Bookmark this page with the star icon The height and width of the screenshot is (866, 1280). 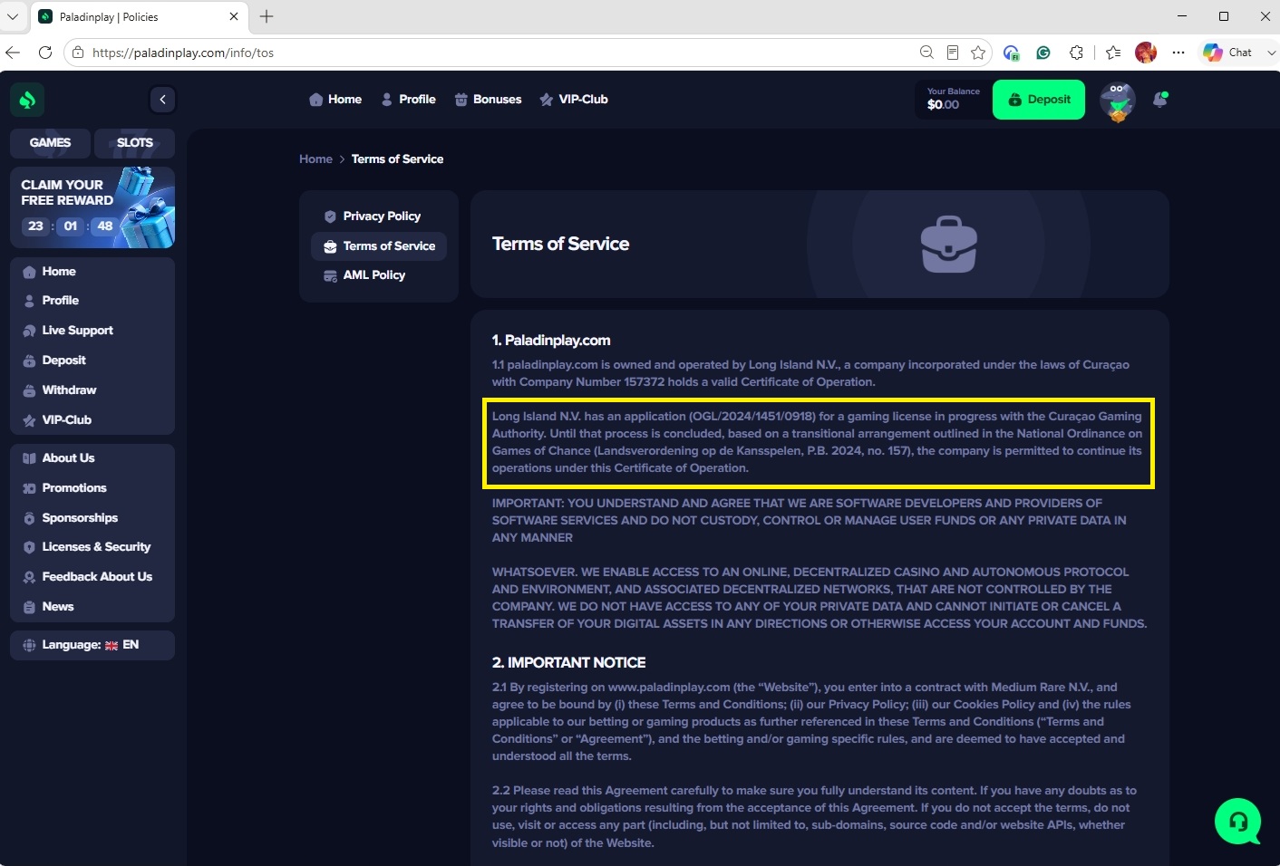click(x=978, y=53)
